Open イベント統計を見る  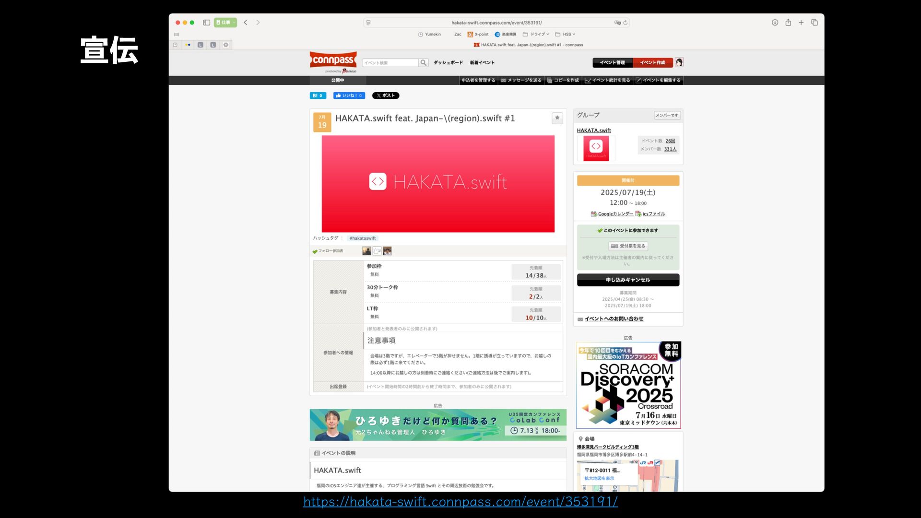point(607,81)
